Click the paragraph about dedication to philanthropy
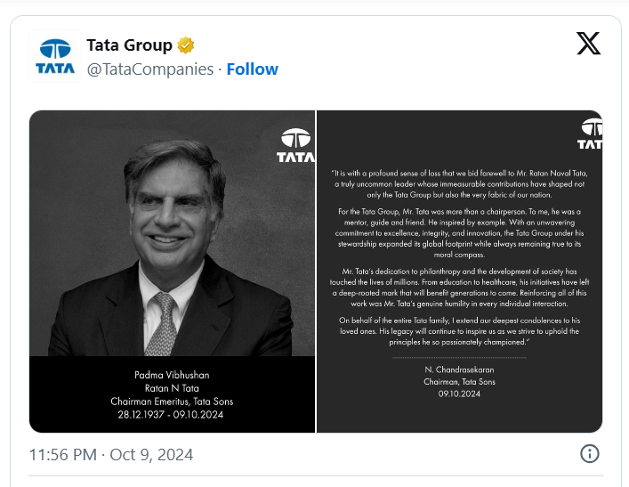Screen dimensions: 629x487 [x=459, y=288]
